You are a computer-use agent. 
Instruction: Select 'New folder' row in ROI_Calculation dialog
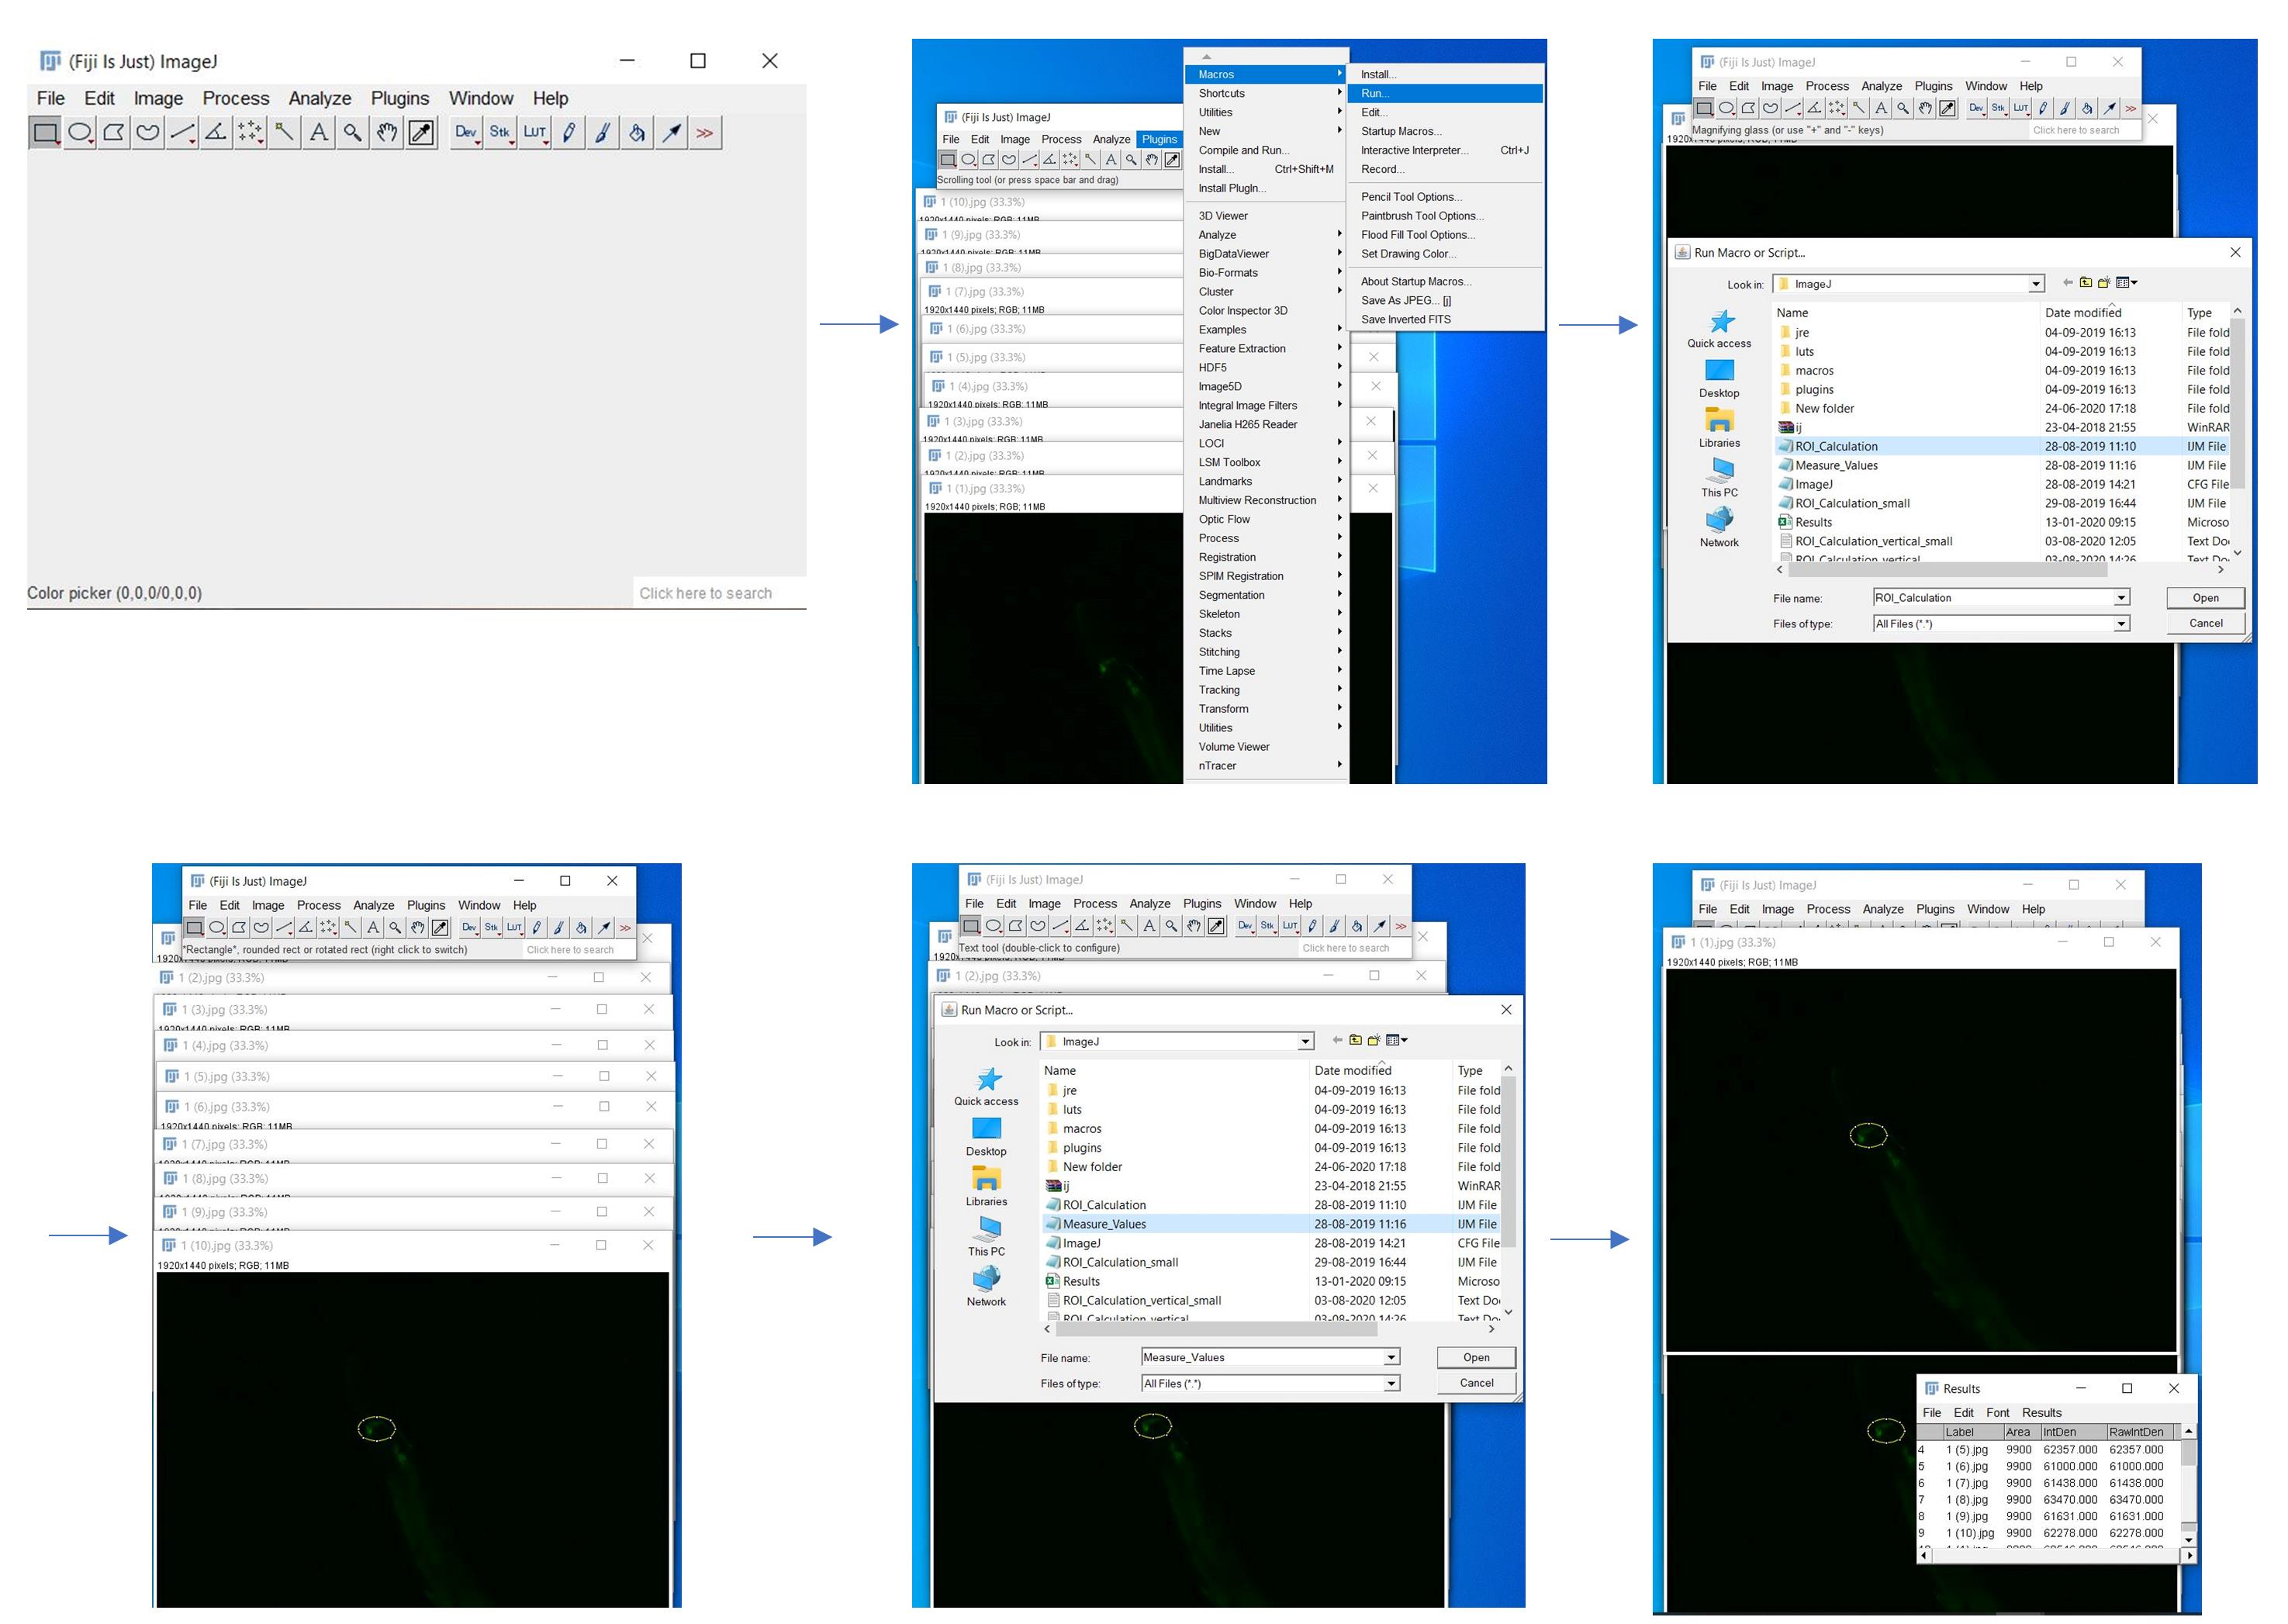[2003, 409]
